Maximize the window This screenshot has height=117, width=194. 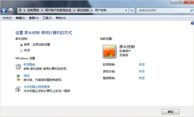[x=180, y=2]
